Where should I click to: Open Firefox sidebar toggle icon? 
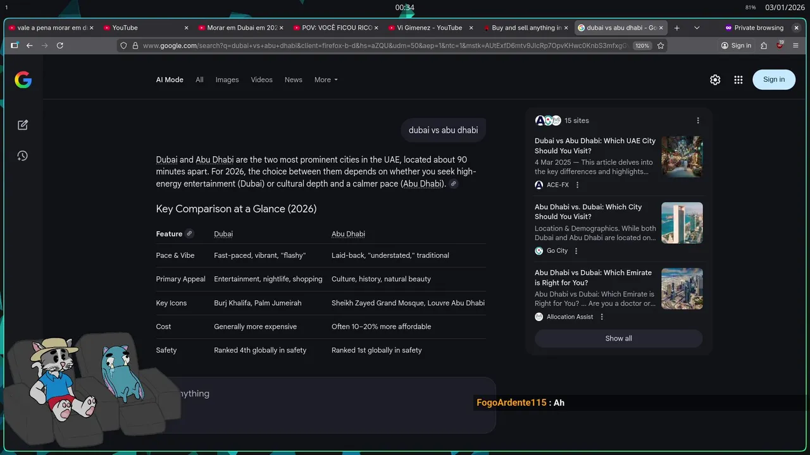[15, 45]
